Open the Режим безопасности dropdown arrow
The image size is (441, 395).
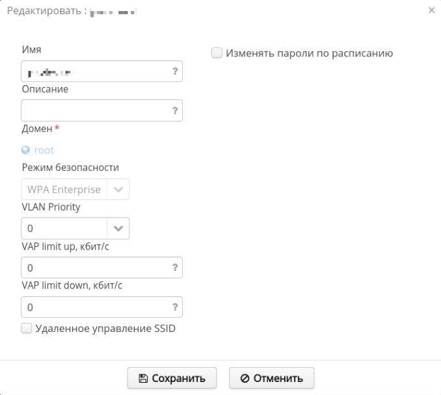[118, 190]
